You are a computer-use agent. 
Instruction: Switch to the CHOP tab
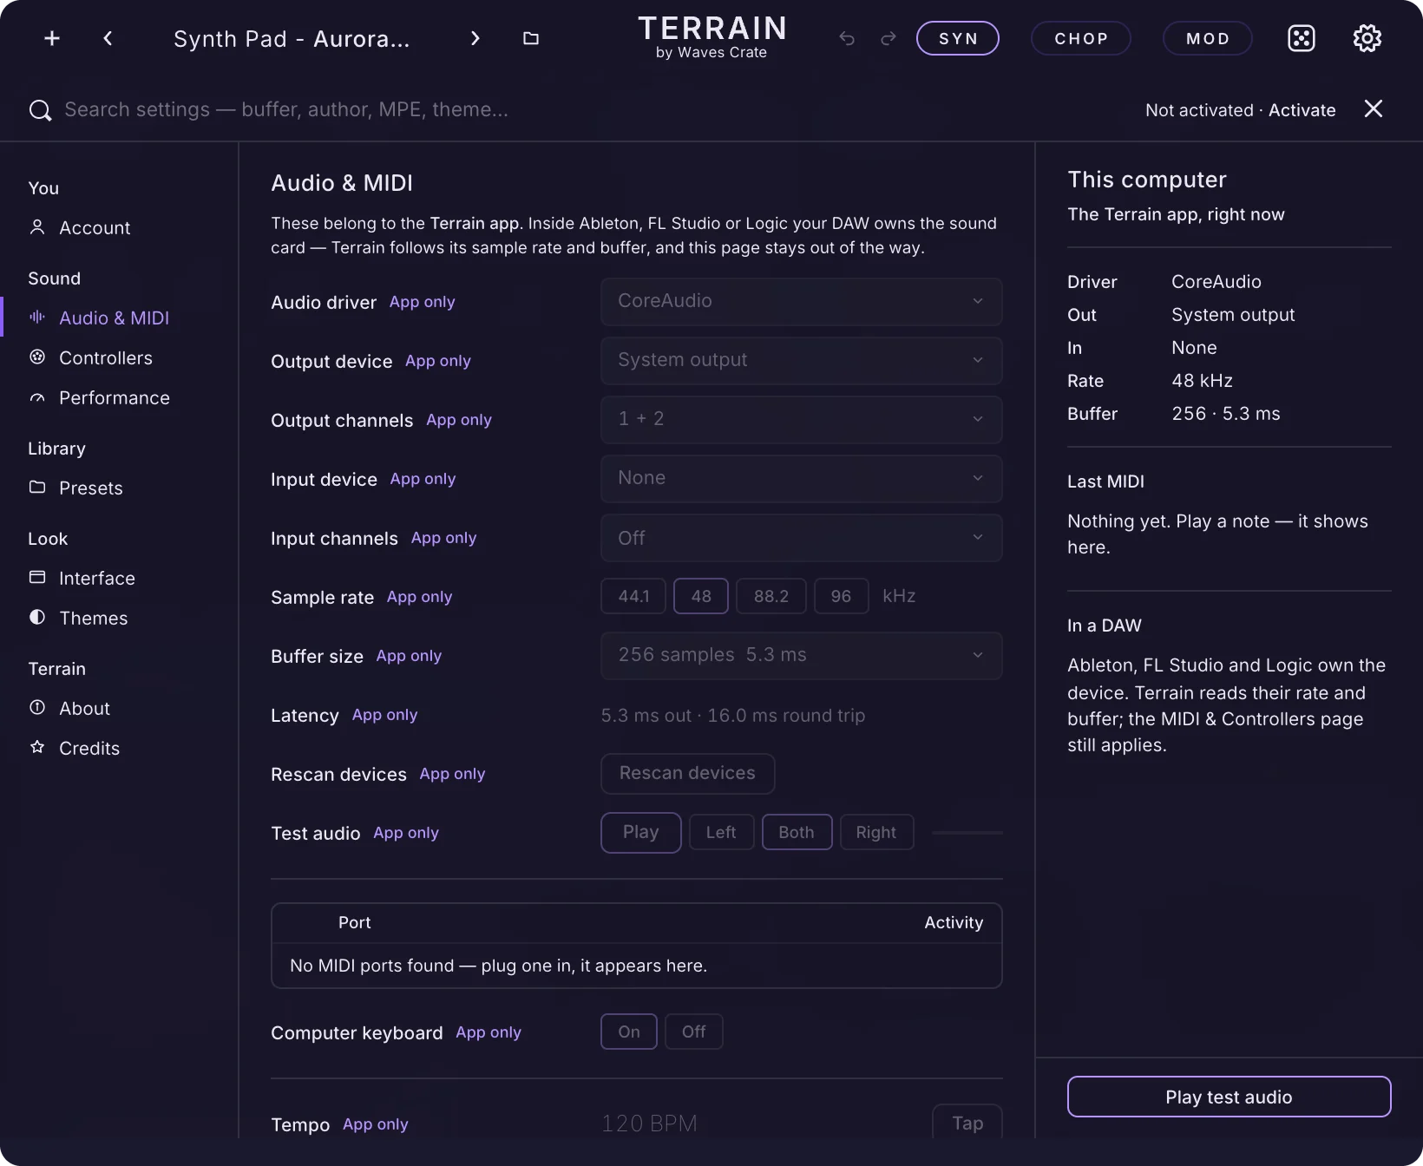click(x=1081, y=38)
